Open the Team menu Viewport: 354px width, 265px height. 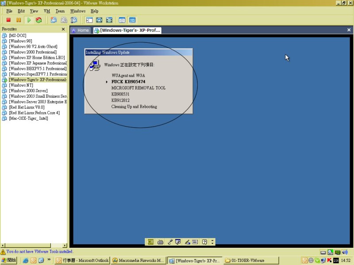pyautogui.click(x=60, y=11)
